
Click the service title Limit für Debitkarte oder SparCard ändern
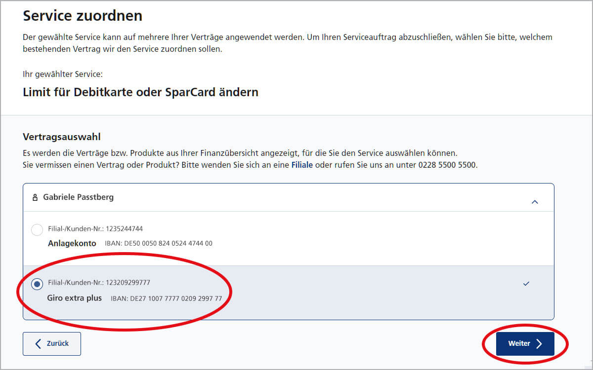140,92
